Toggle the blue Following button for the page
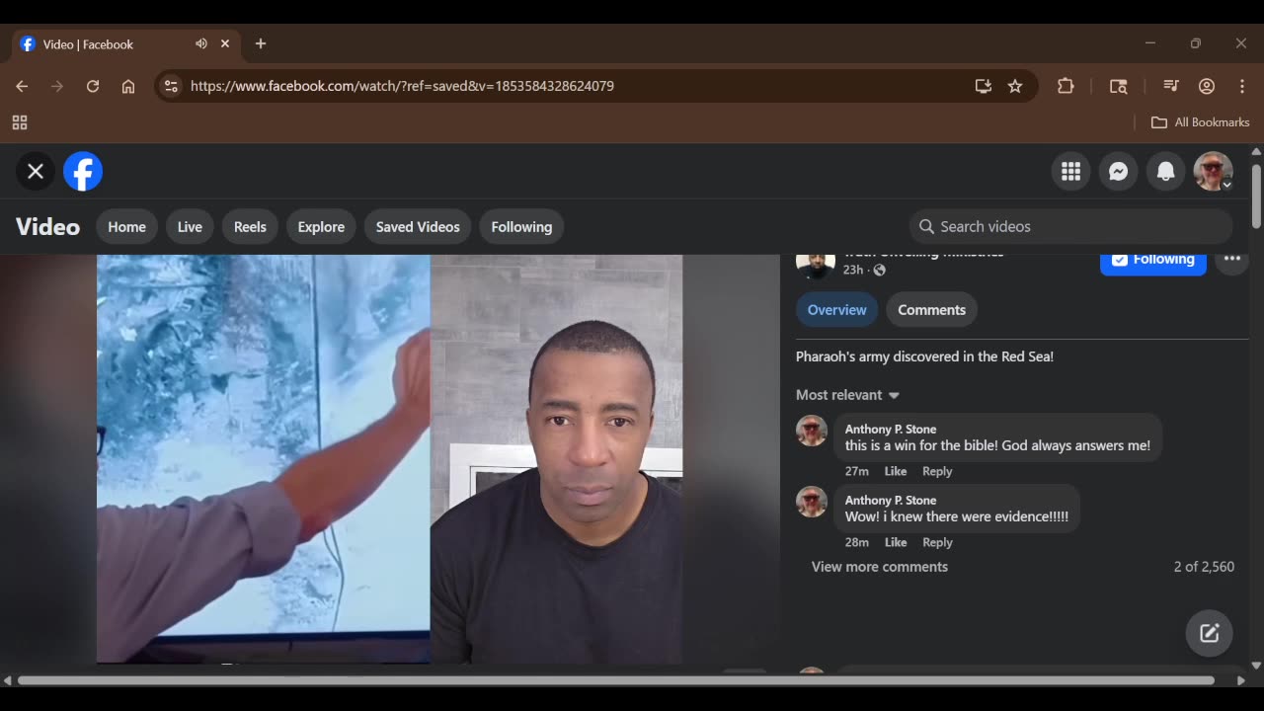The height and width of the screenshot is (711, 1264). [x=1153, y=261]
